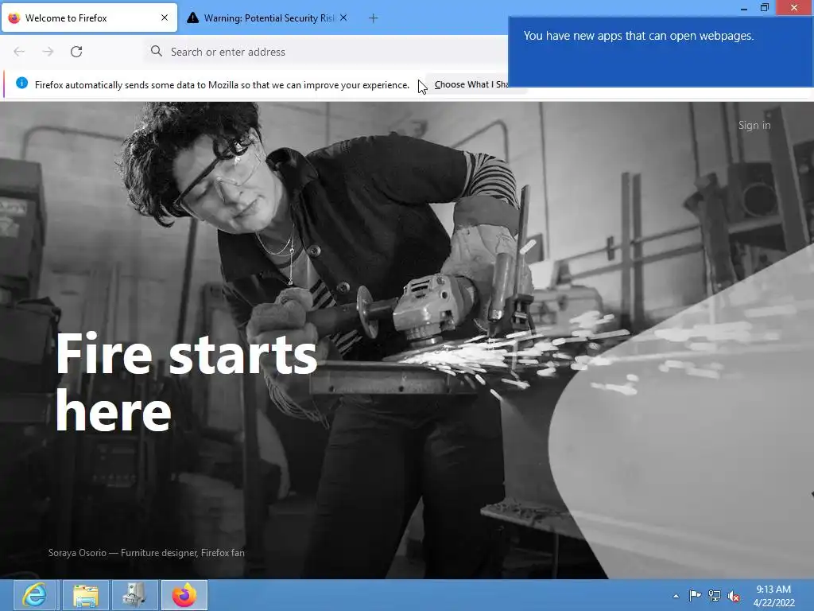The image size is (814, 611).
Task: Open the clock showing 9:13 AM
Action: (773, 596)
